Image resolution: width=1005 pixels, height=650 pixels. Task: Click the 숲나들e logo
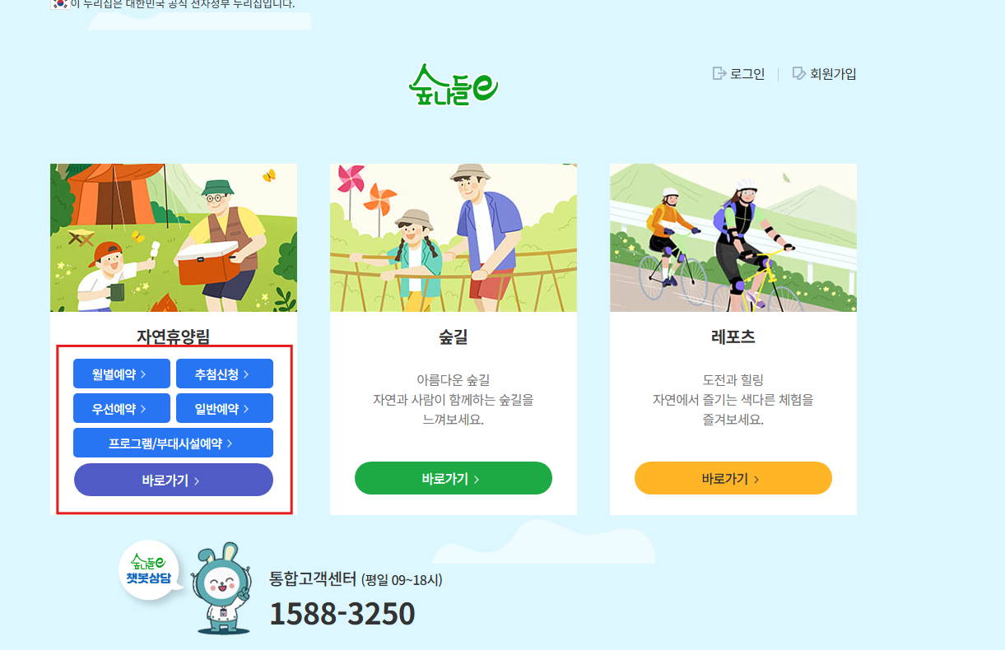[454, 85]
